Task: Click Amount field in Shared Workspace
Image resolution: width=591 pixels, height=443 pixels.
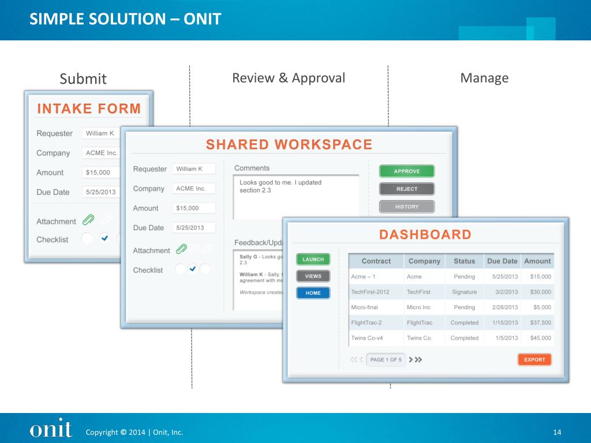Action: click(x=194, y=208)
